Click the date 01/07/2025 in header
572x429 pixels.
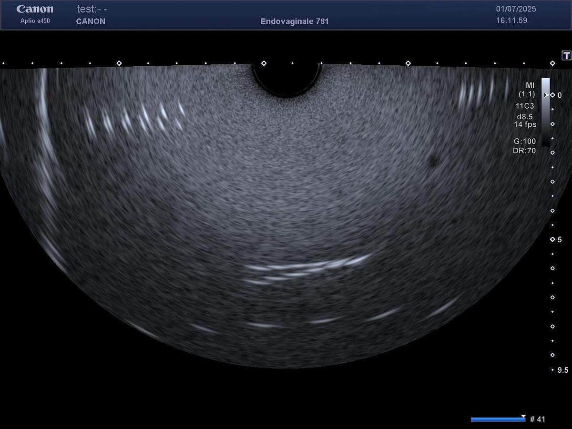516,9
